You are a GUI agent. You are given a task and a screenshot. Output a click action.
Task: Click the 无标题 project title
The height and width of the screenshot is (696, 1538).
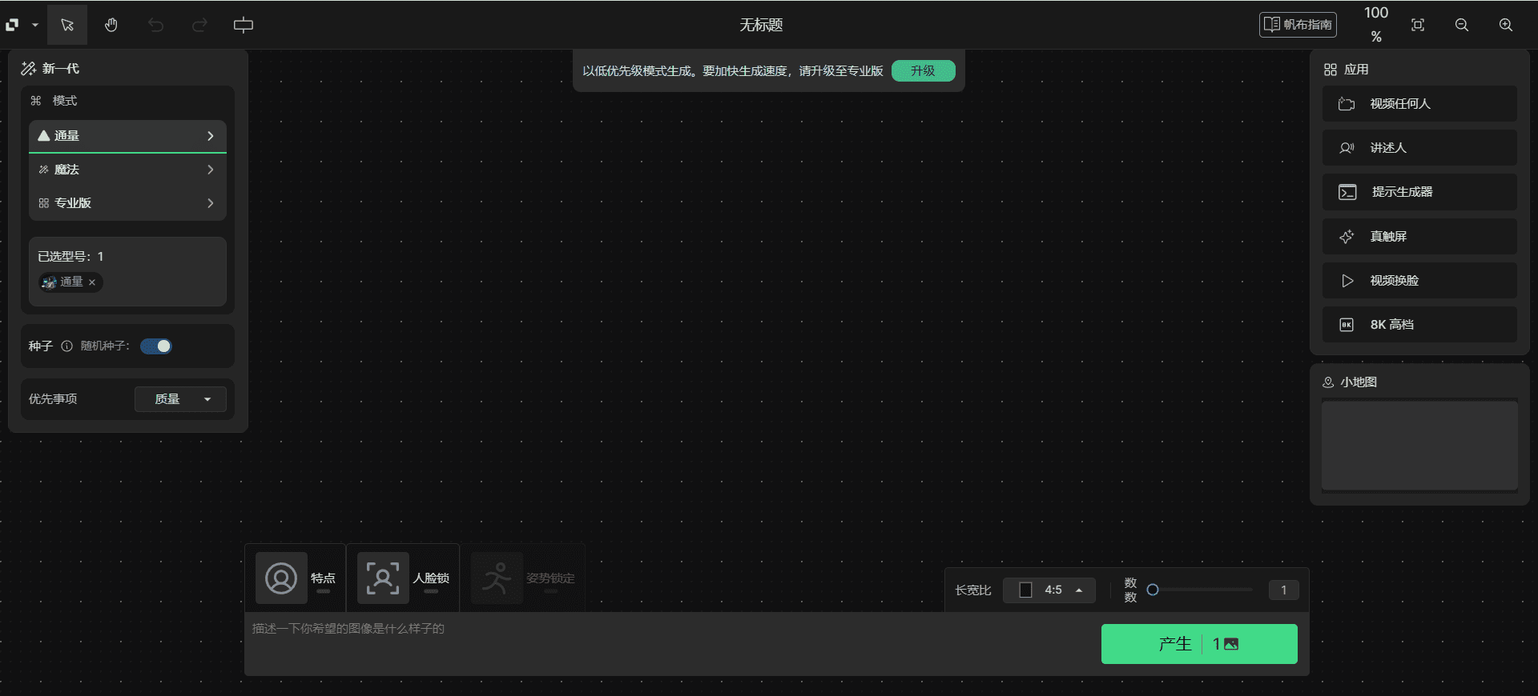click(x=761, y=25)
